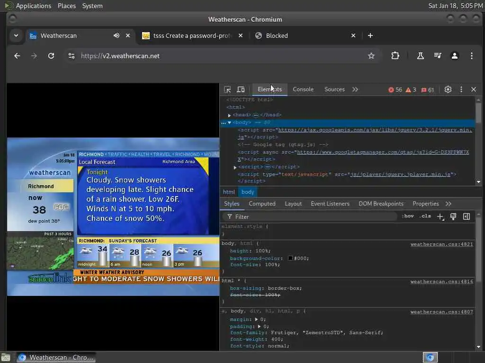Open the Layout tab
The image size is (485, 363).
[293, 204]
